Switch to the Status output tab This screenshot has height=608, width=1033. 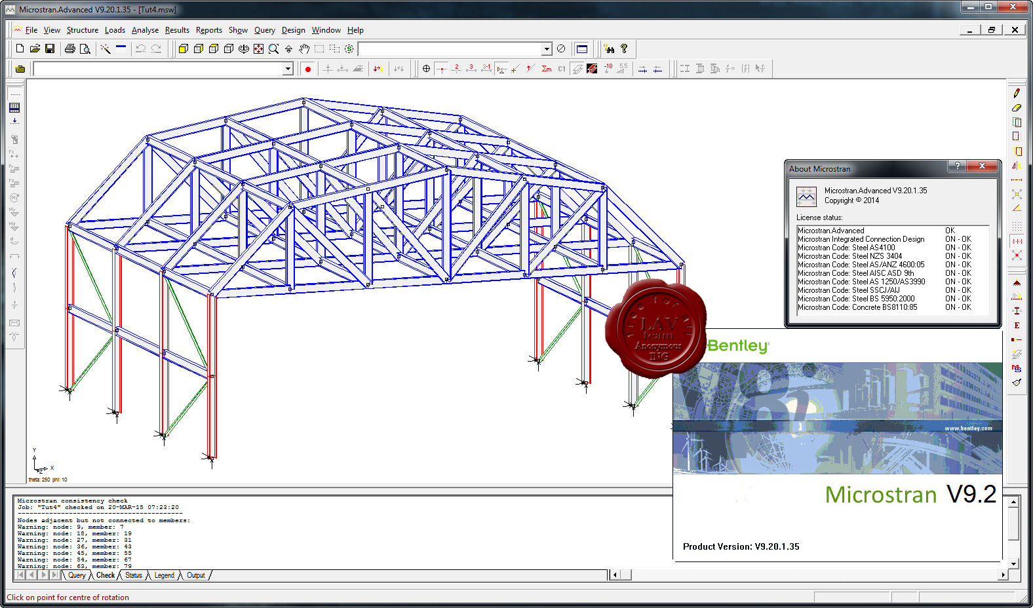[134, 575]
